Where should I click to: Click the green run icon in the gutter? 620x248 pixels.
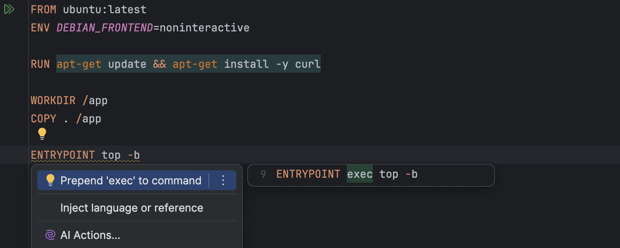pos(9,10)
